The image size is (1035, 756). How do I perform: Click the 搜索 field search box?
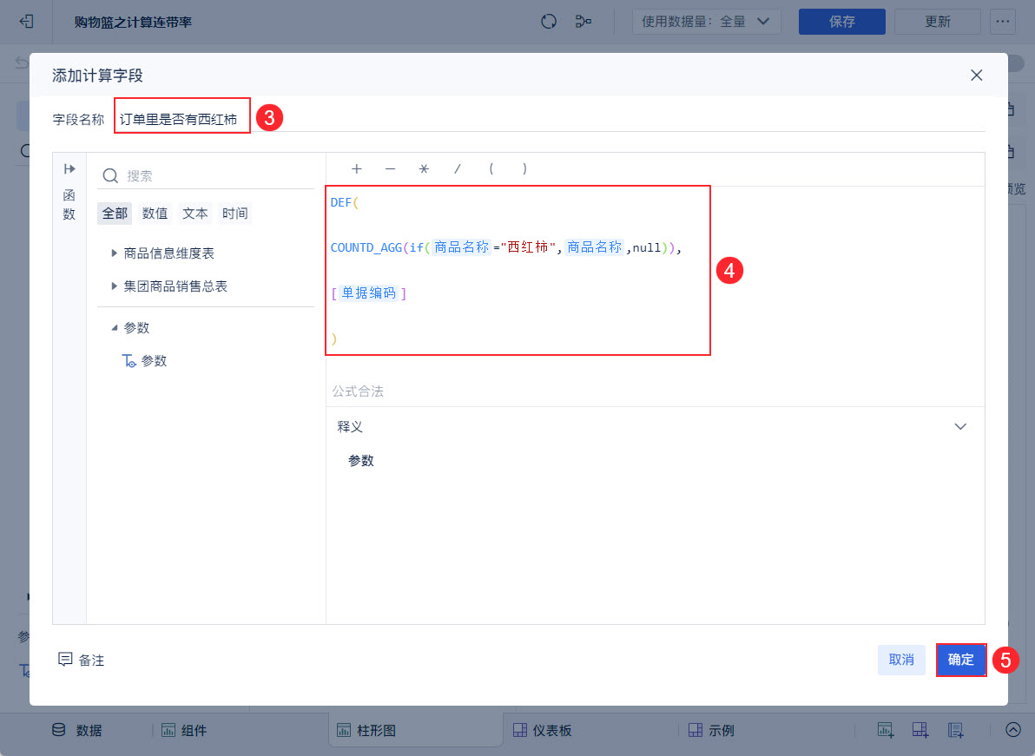click(x=207, y=175)
